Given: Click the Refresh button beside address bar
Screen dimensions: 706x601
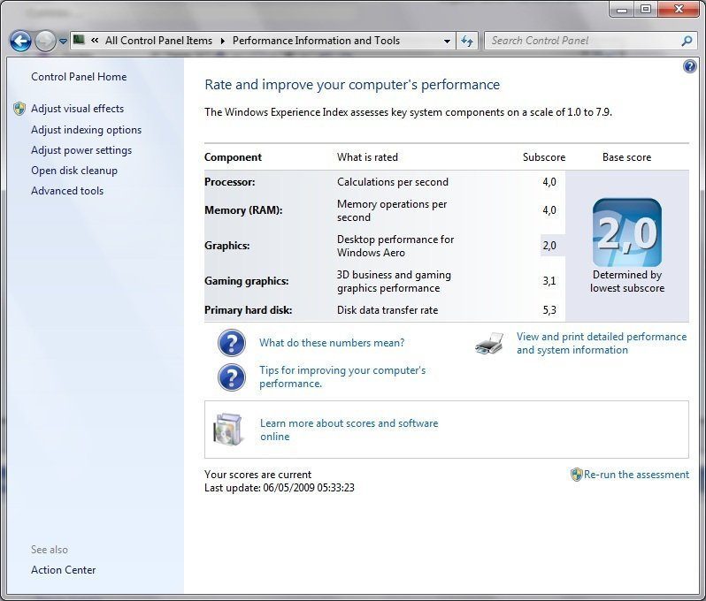Looking at the screenshot, I should (467, 41).
